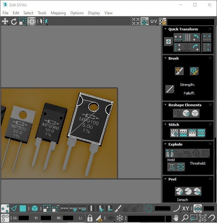Open the Tools menu
Image resolution: width=217 pixels, height=223 pixels.
(42, 13)
